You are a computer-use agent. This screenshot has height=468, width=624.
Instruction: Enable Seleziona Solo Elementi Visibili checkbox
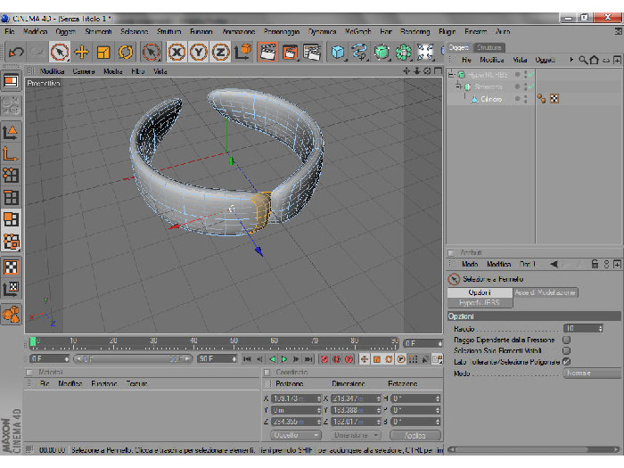coord(567,350)
